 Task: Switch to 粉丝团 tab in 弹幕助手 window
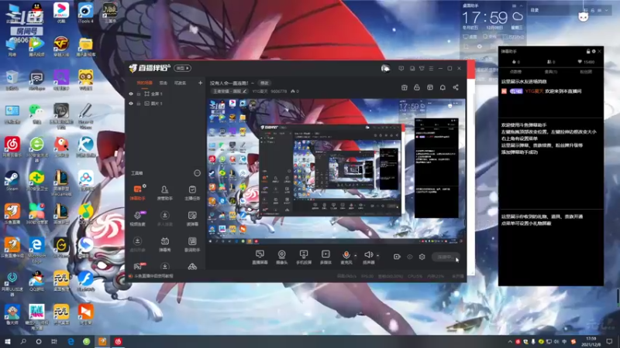click(x=586, y=72)
